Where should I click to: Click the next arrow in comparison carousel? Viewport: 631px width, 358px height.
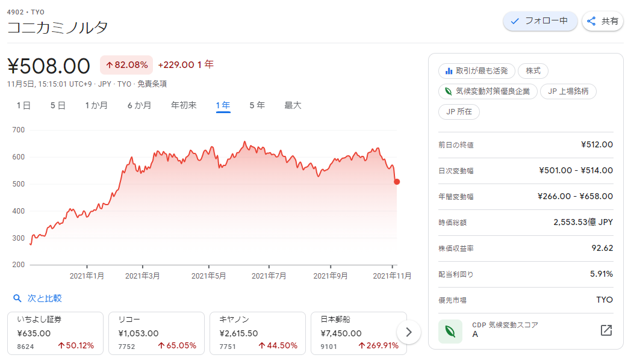[x=409, y=332]
